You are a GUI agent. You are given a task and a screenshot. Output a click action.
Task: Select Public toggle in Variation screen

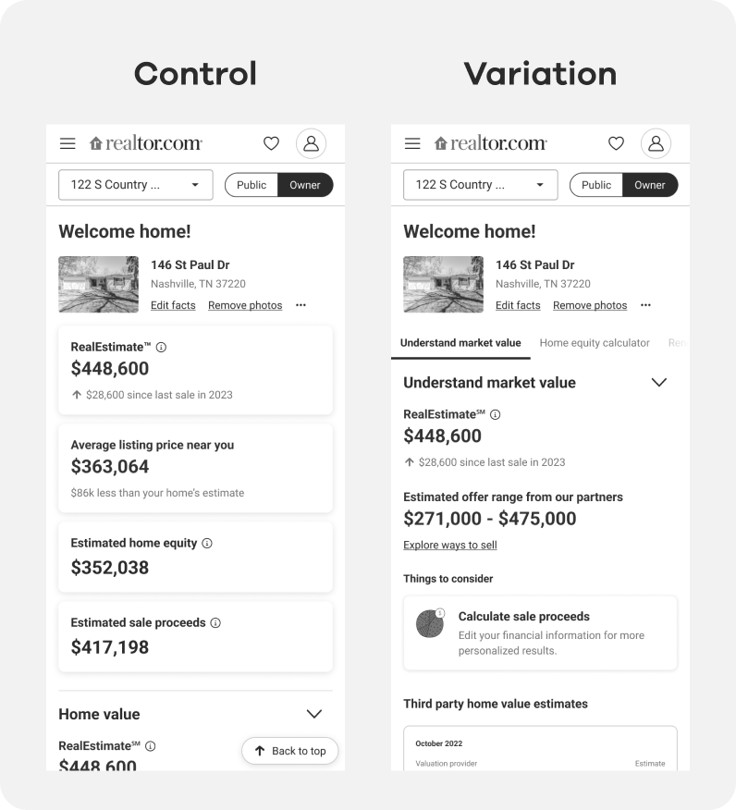pyautogui.click(x=596, y=185)
